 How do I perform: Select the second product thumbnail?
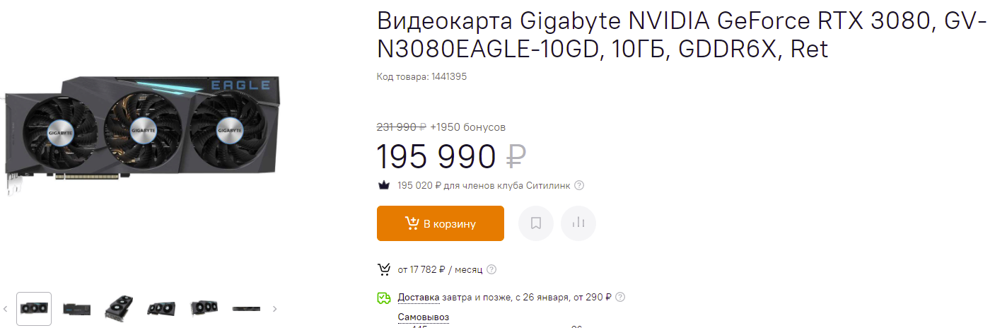pyautogui.click(x=76, y=309)
